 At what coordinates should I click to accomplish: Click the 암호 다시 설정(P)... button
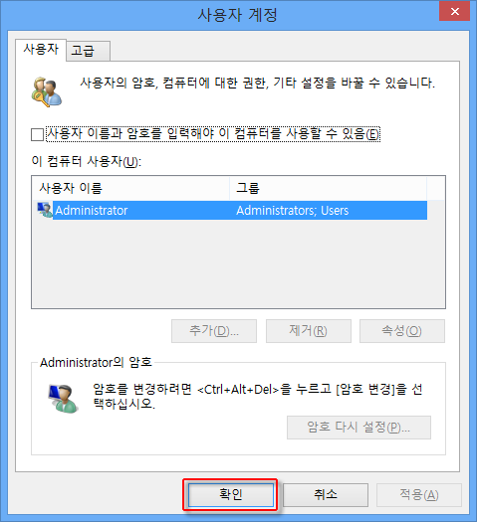pos(358,428)
